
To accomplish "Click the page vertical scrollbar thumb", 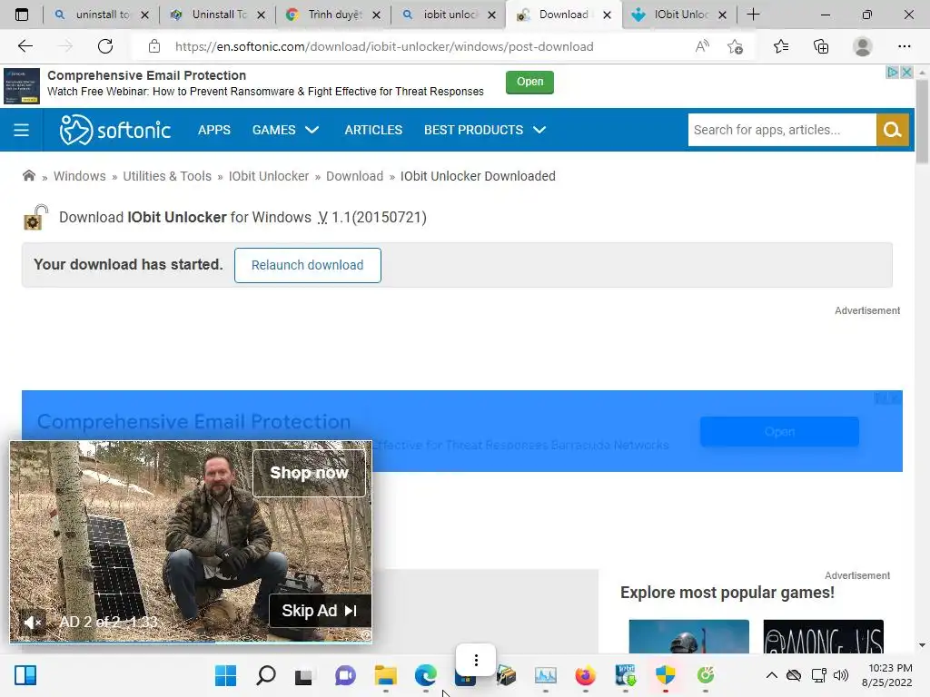I will pos(922,122).
